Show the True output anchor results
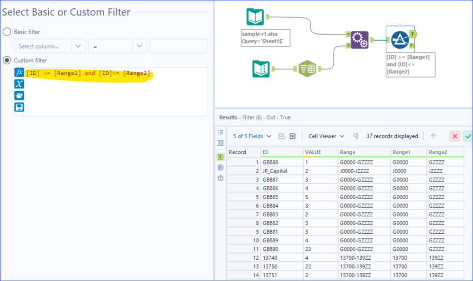473x281 pixels. coord(221,157)
